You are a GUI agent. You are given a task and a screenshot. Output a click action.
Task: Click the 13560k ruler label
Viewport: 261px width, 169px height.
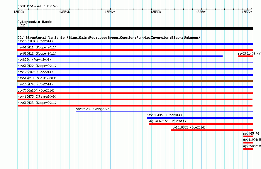point(201,12)
